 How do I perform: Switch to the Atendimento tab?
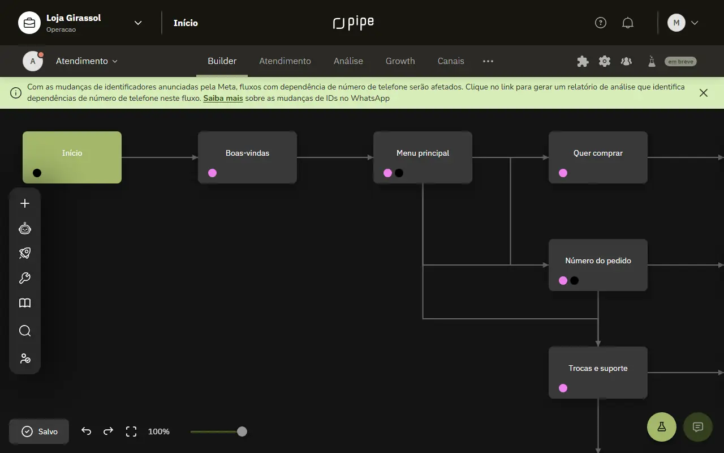pos(285,61)
